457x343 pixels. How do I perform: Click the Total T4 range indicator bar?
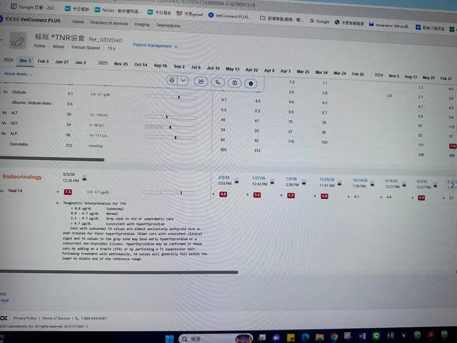[168, 192]
